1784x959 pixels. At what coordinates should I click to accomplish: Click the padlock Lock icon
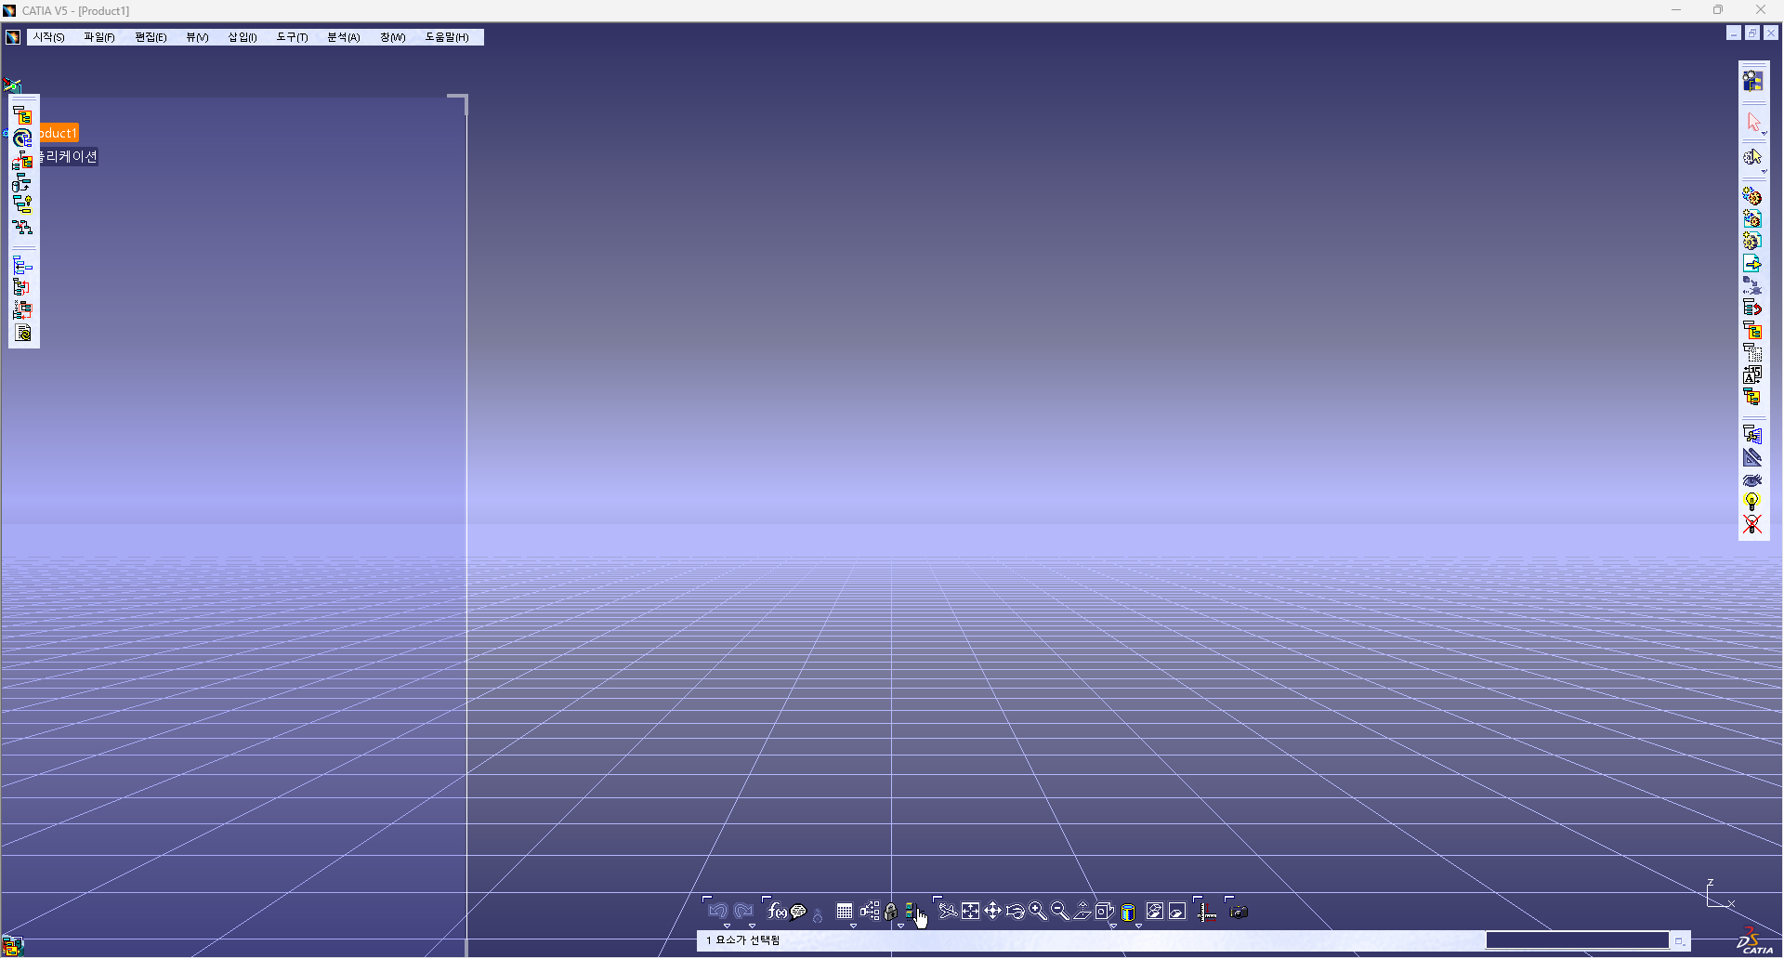890,912
